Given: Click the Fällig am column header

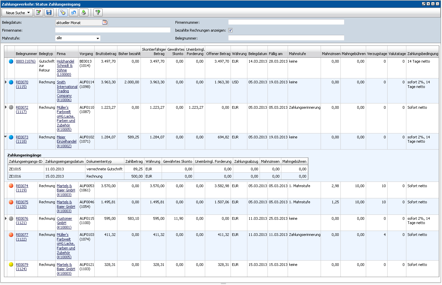Looking at the screenshot, I should coord(275,54).
